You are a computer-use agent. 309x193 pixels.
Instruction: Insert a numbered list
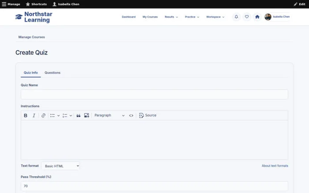click(x=65, y=115)
